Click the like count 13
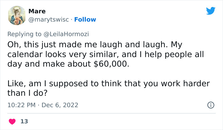223x130 pixels. click(24, 121)
